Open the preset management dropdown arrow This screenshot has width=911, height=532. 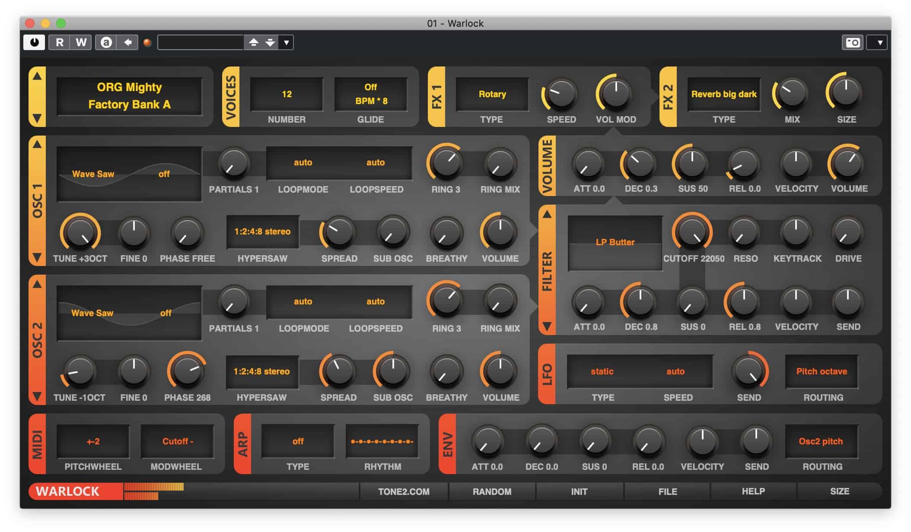tap(286, 42)
